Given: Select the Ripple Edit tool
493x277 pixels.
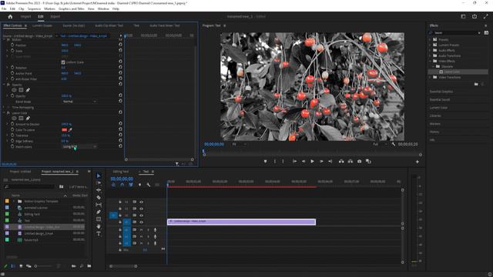Looking at the screenshot, I should (99, 190).
